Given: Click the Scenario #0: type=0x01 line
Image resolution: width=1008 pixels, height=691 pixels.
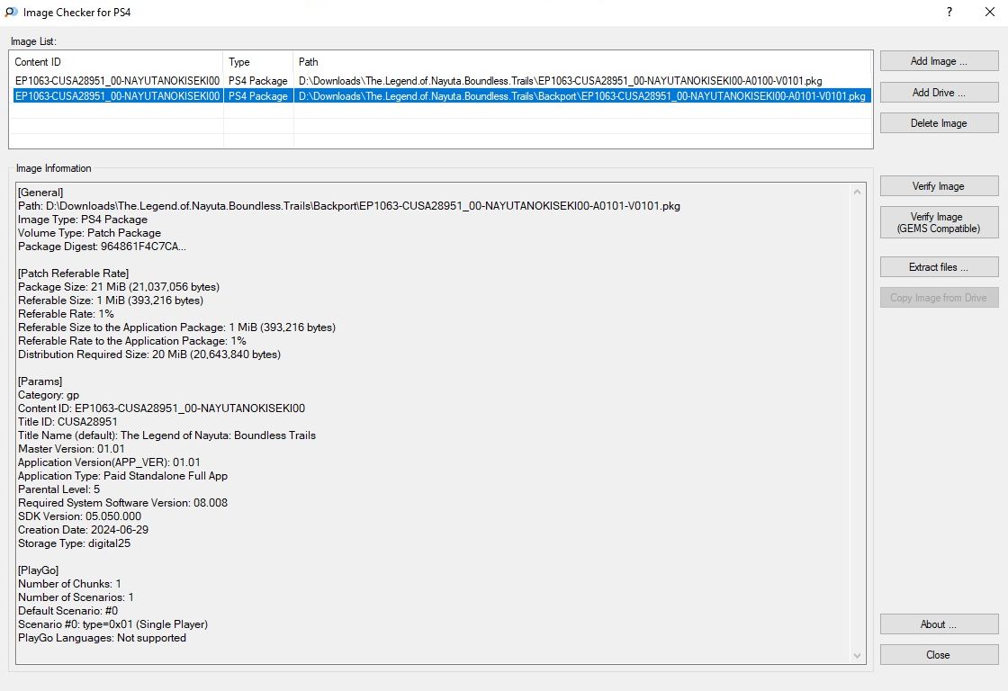Looking at the screenshot, I should [x=113, y=624].
